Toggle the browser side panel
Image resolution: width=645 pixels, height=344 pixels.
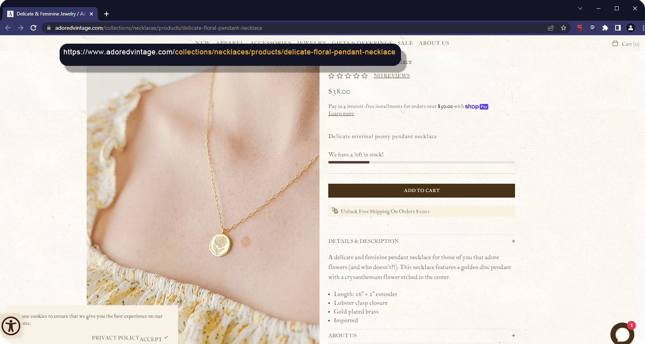(618, 28)
